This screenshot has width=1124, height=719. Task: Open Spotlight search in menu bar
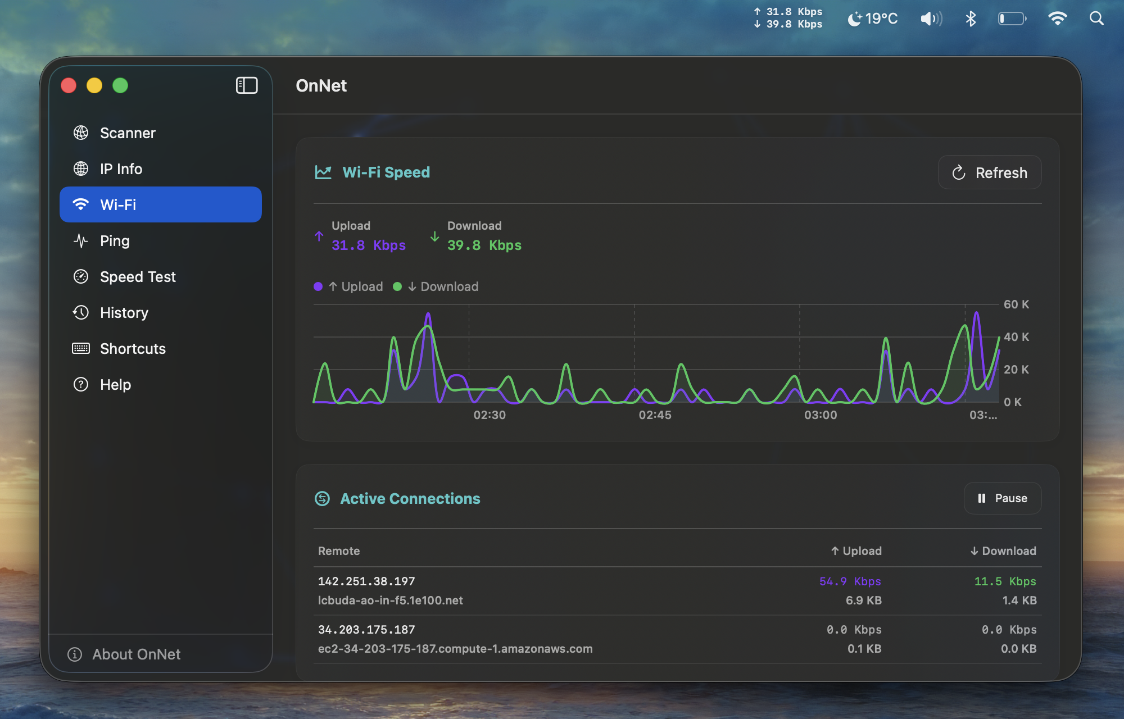1096,19
